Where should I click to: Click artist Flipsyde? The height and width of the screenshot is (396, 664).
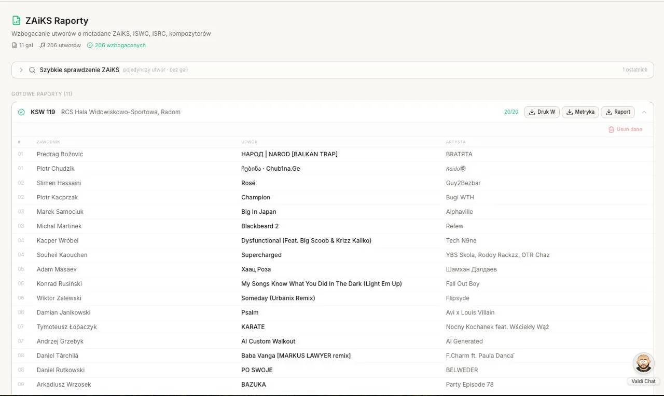point(458,298)
